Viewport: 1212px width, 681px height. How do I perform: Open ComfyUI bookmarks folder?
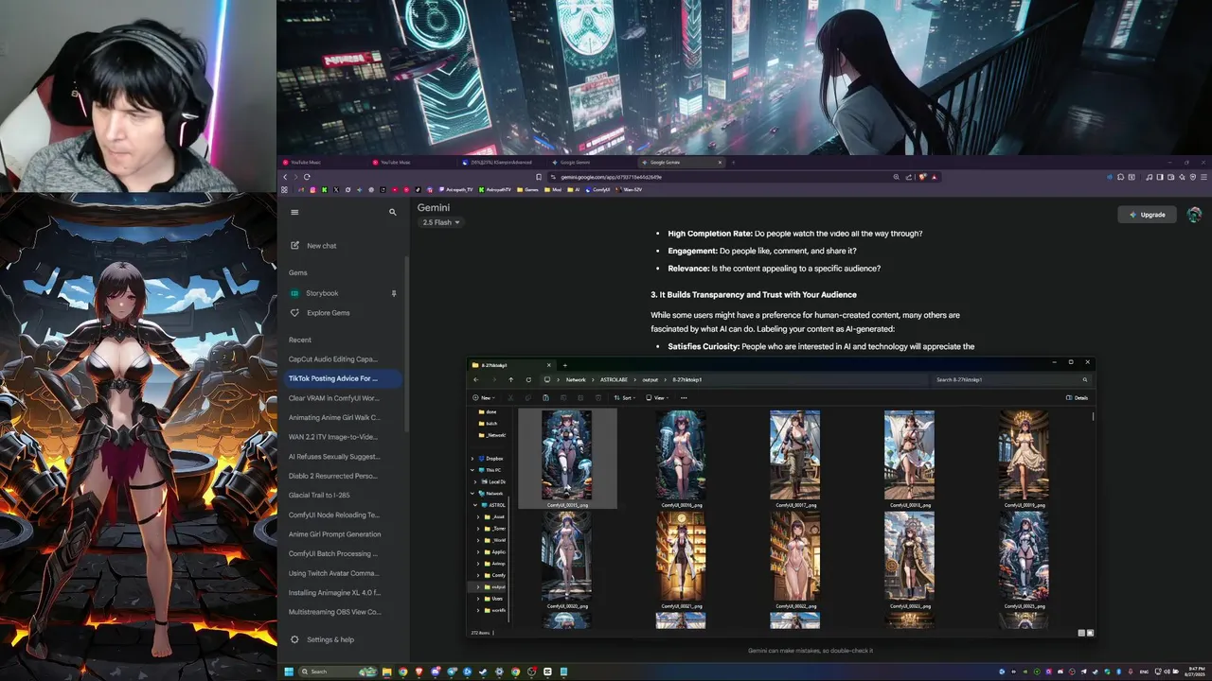tap(597, 190)
